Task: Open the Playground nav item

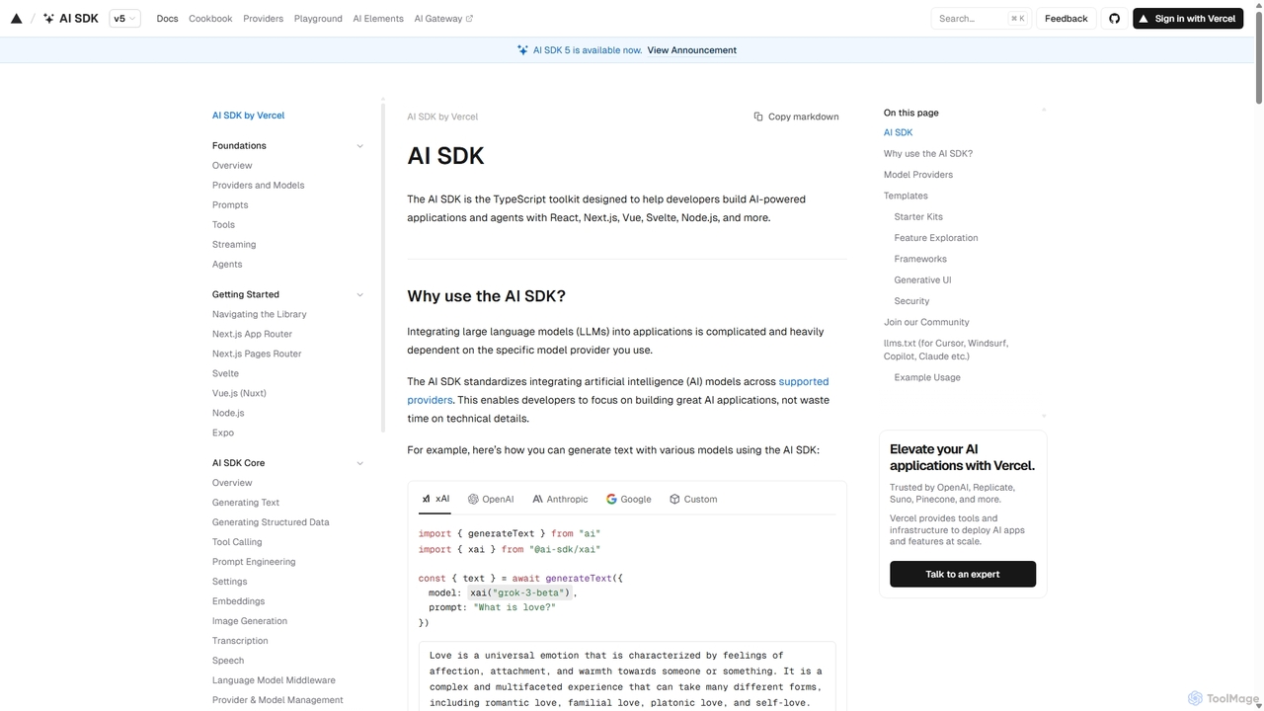Action: (318, 19)
